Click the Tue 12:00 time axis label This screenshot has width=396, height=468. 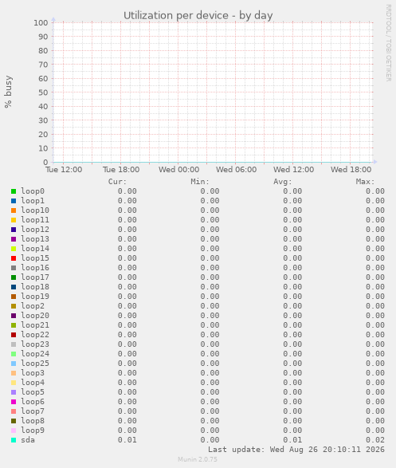[x=64, y=170]
